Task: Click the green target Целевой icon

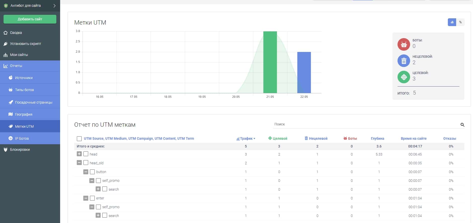Action: (x=404, y=77)
